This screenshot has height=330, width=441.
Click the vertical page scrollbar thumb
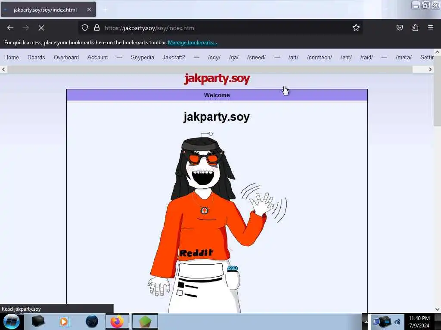point(437,90)
